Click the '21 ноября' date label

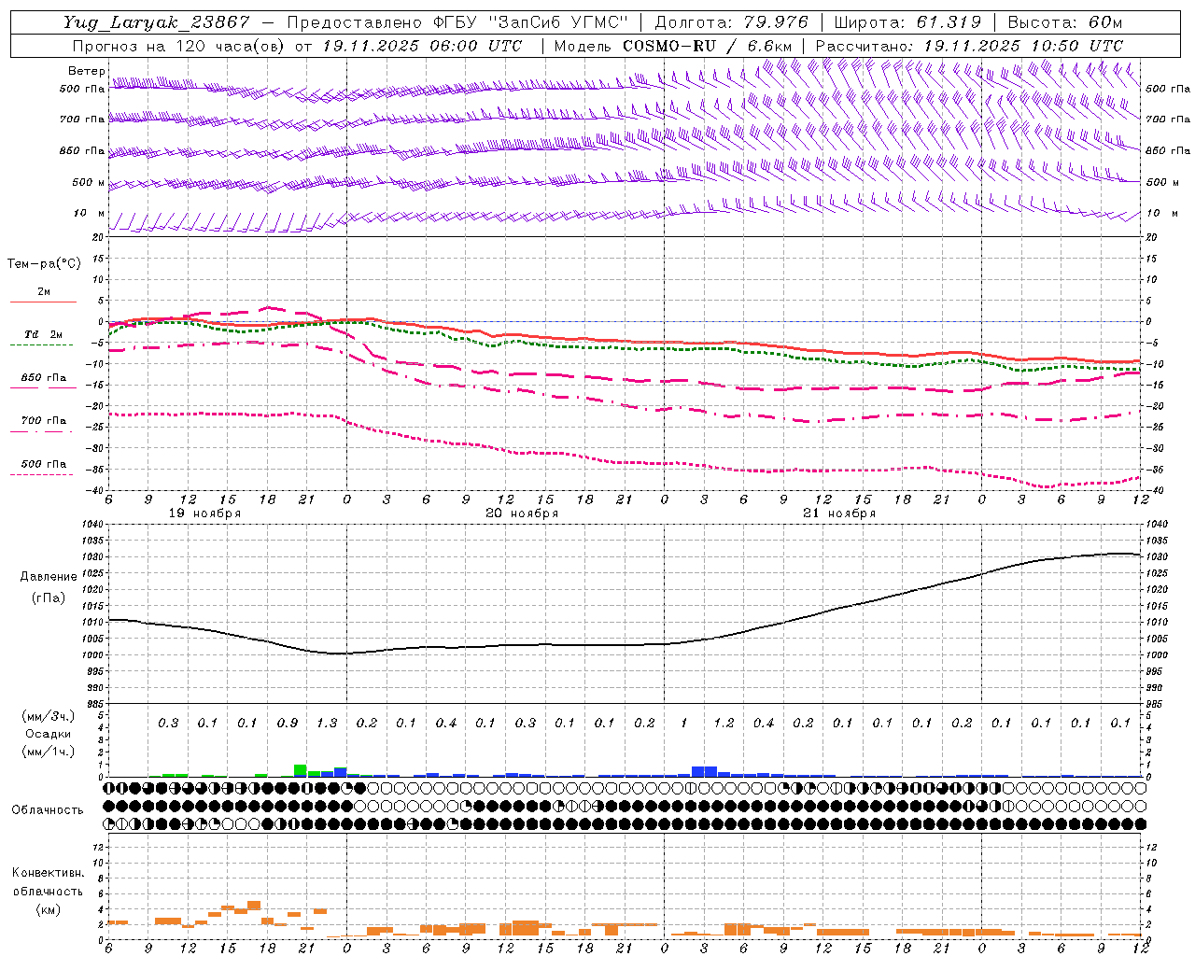click(839, 513)
